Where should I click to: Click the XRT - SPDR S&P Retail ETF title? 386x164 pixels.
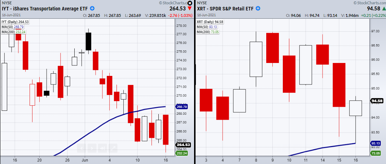point(225,9)
